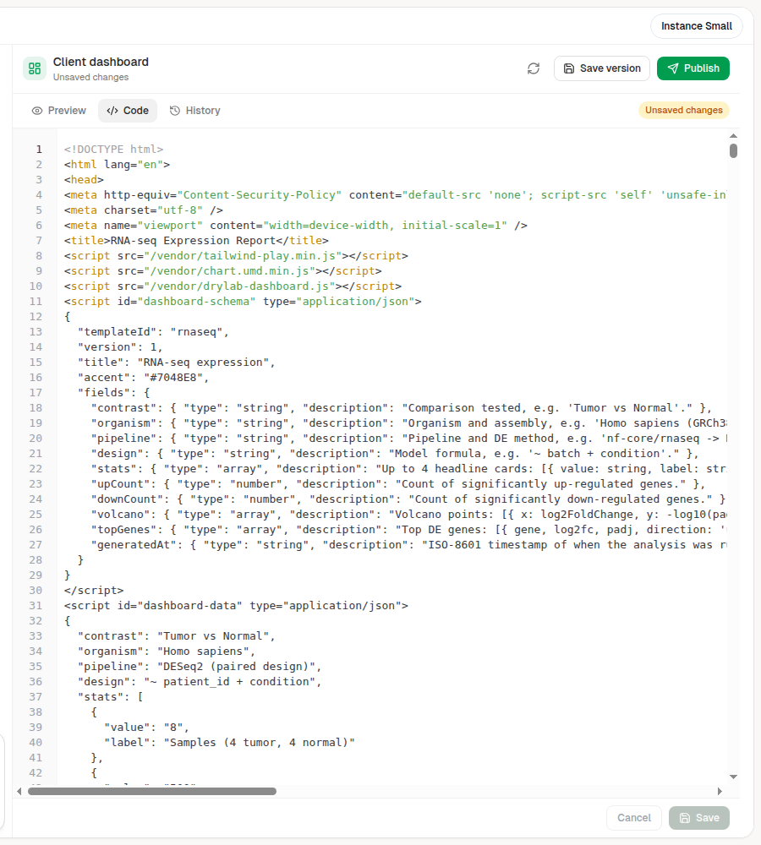Viewport: 761px width, 845px height.
Task: Click the DESeq2 paired design line
Action: (199, 667)
